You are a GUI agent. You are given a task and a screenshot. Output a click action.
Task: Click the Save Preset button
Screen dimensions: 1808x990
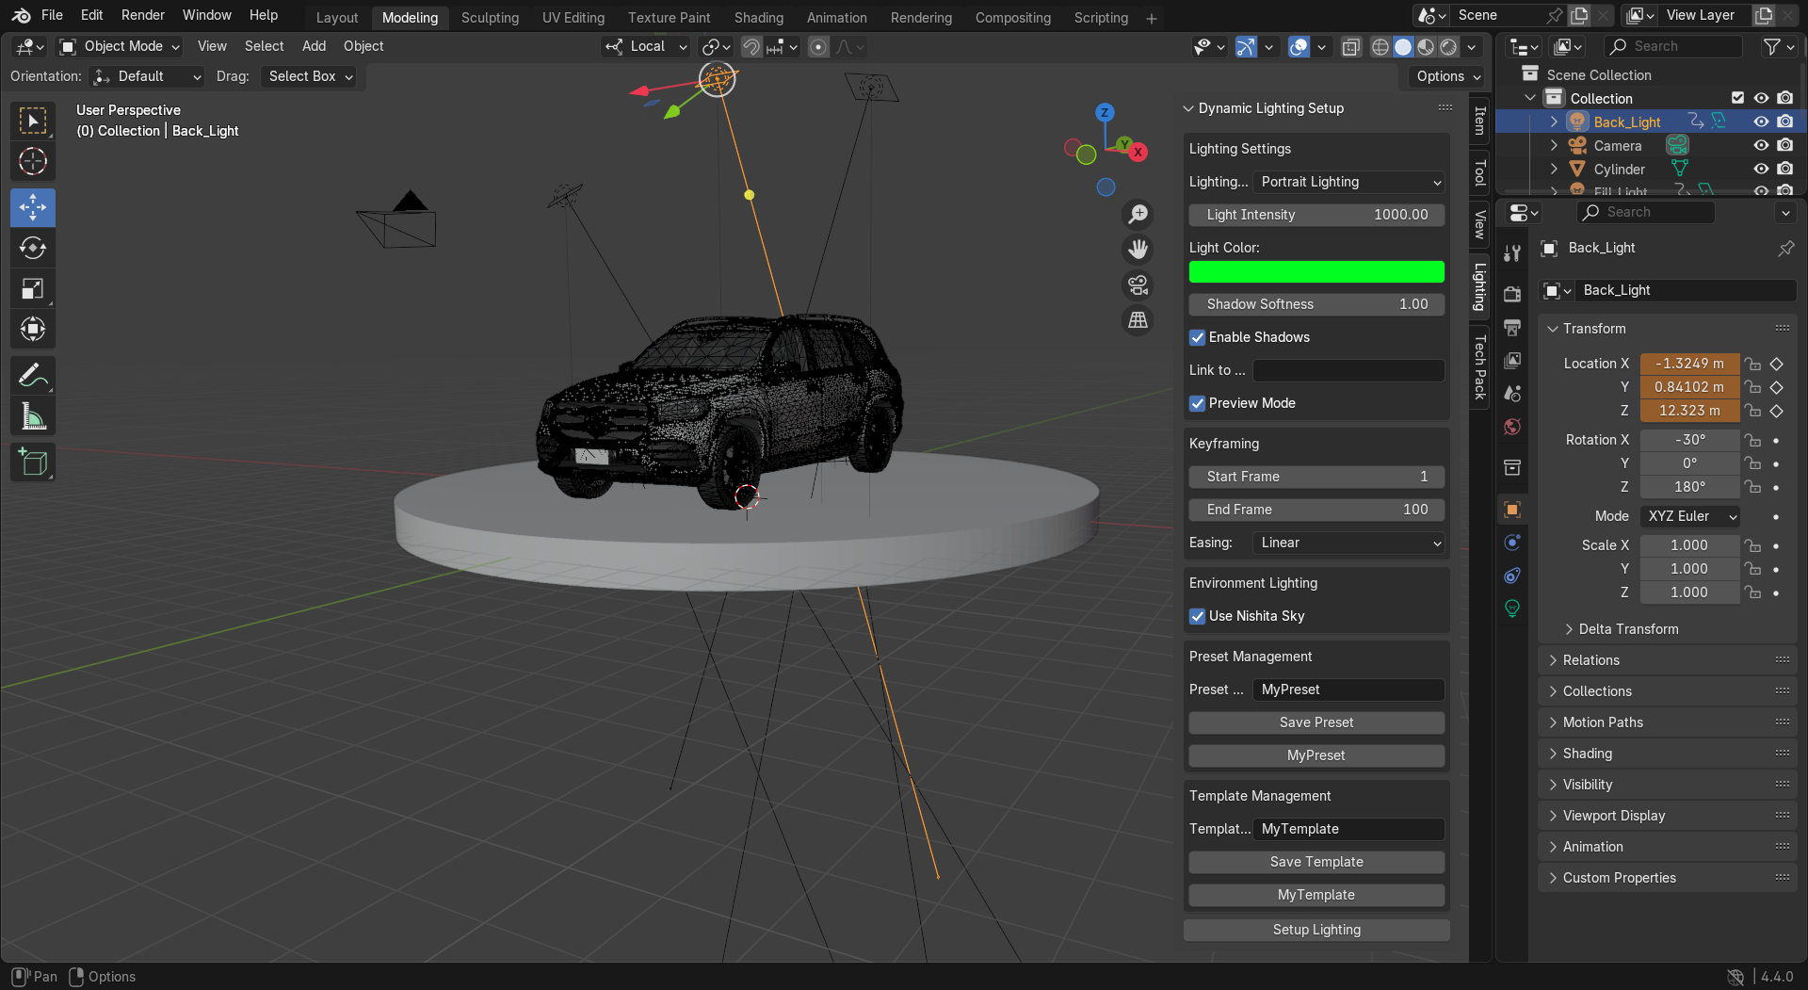(1316, 722)
